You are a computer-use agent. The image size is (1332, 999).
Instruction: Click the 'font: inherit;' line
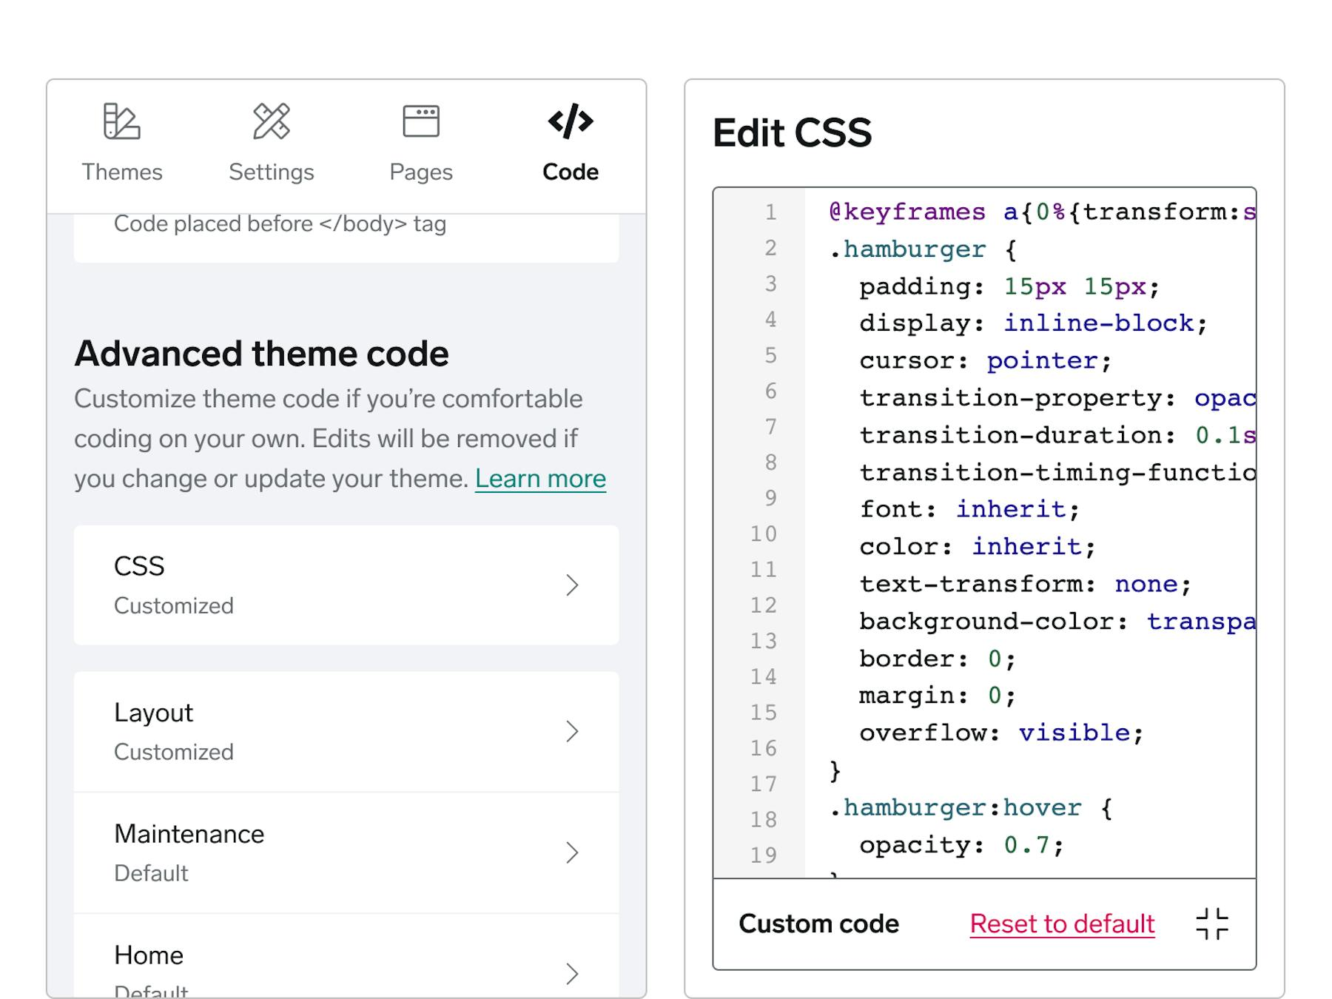coord(969,509)
